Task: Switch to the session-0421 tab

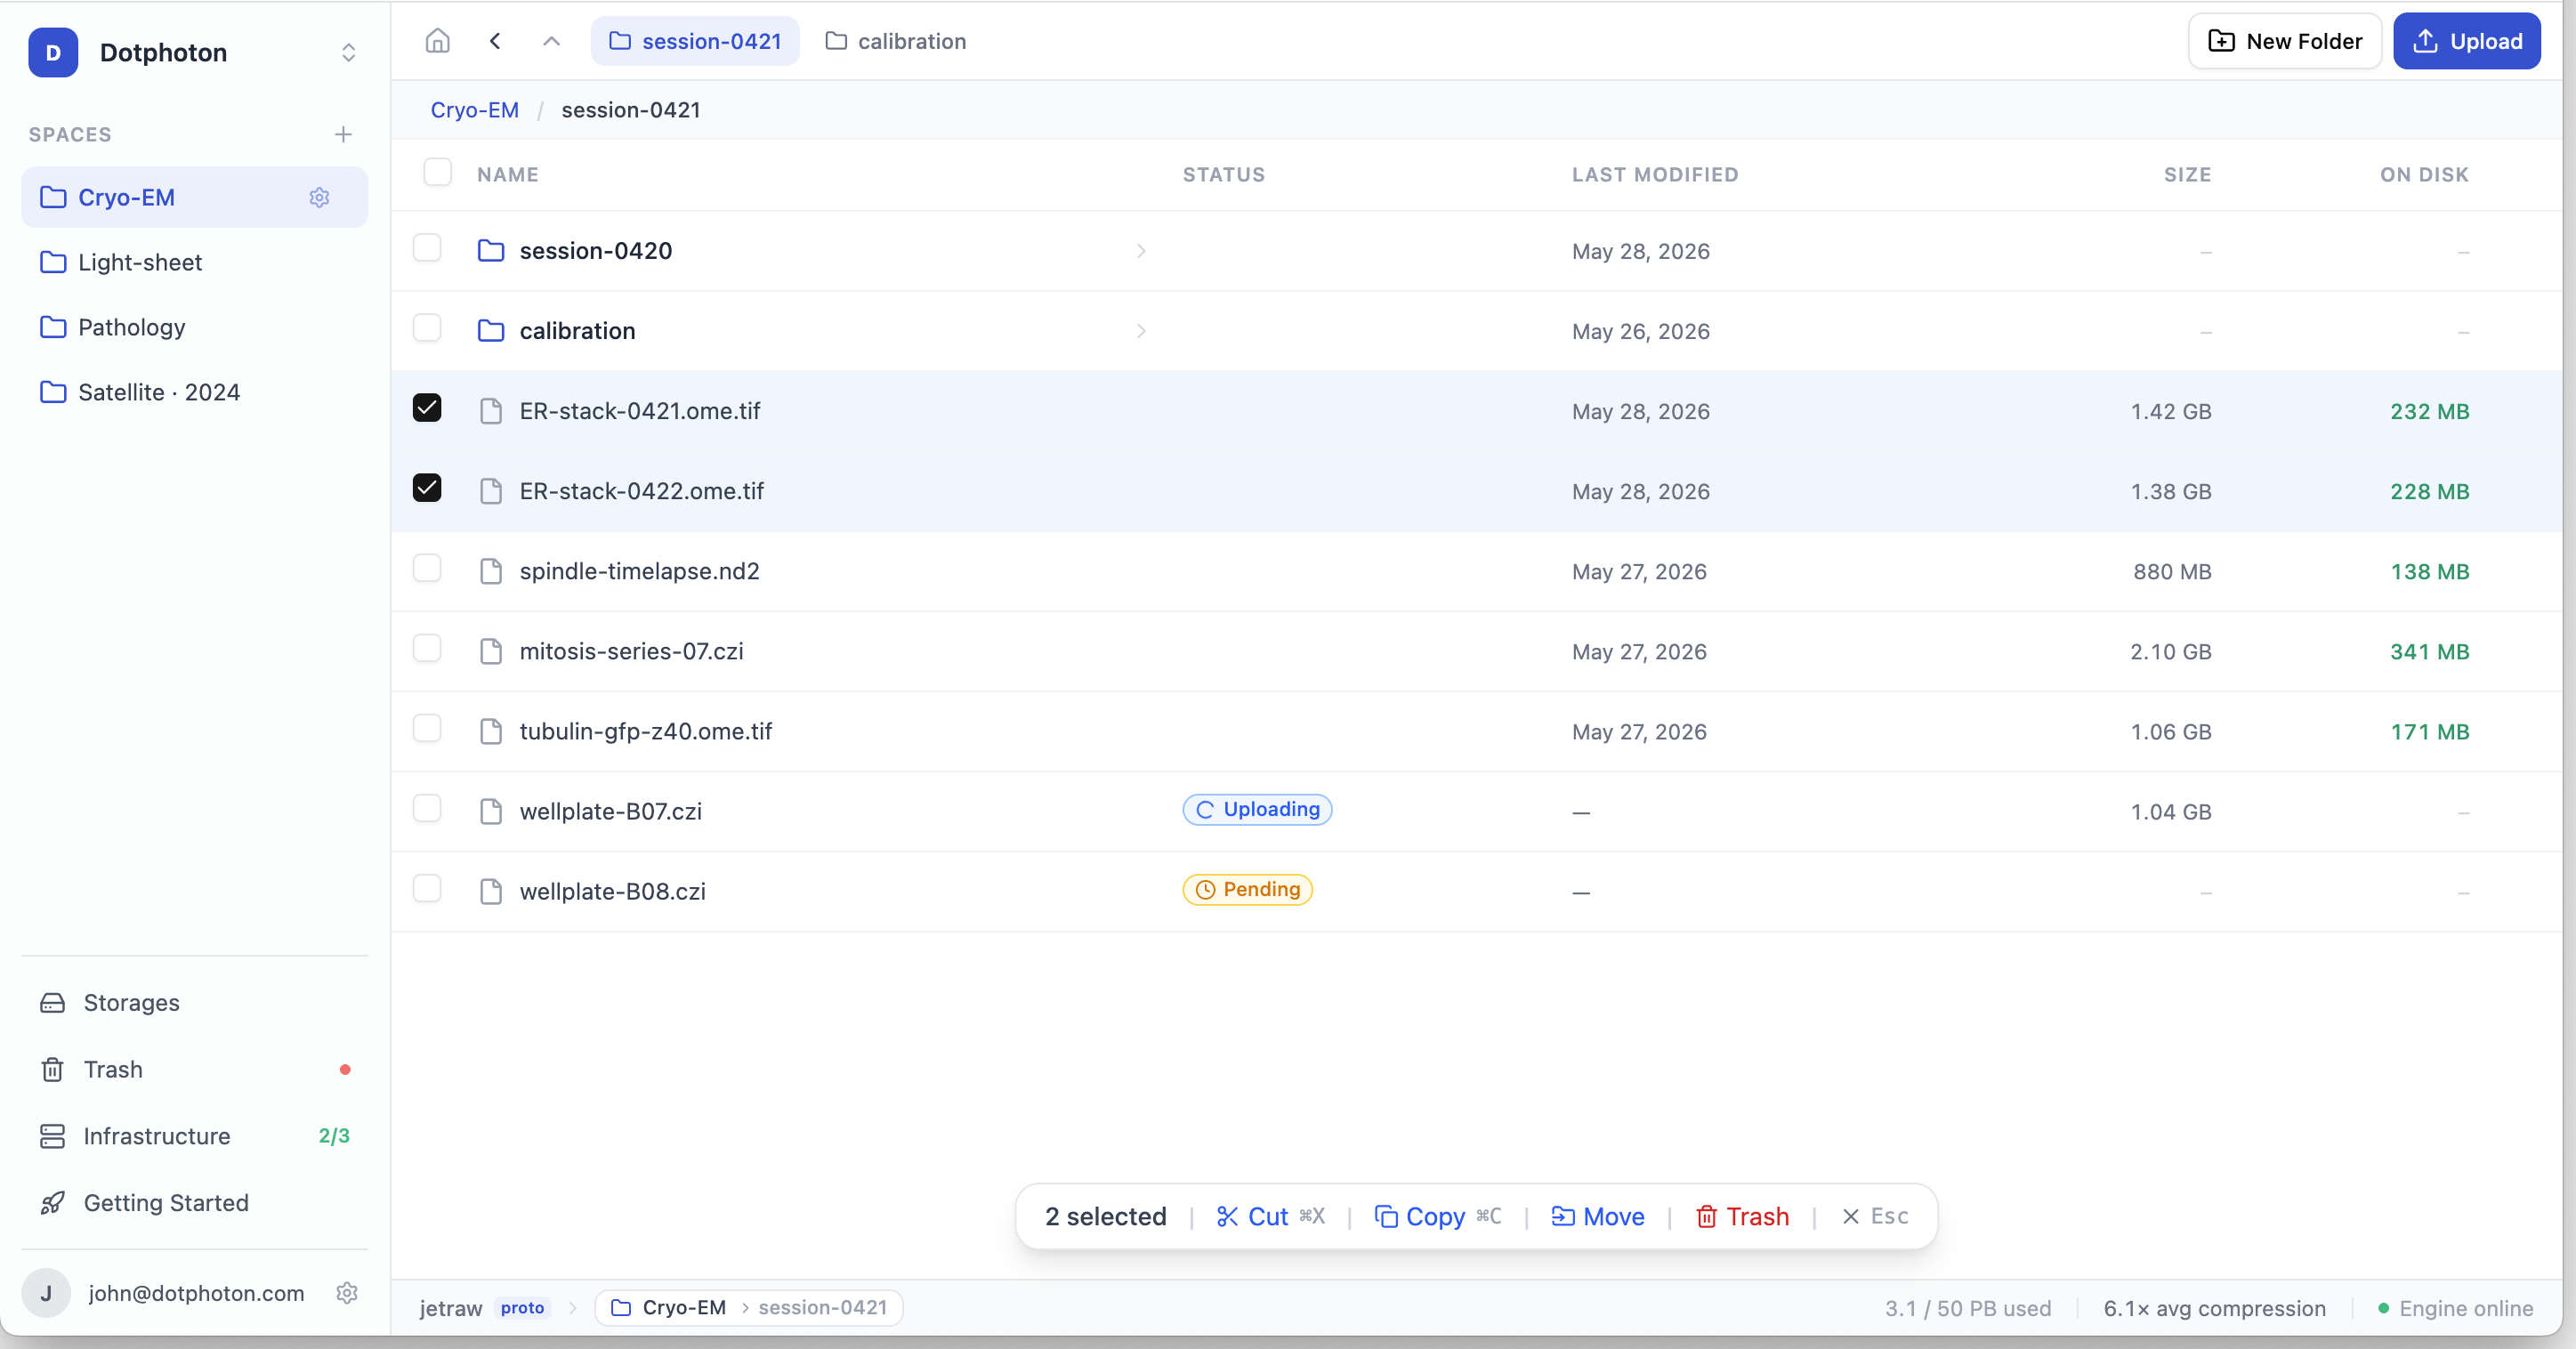Action: (x=695, y=41)
